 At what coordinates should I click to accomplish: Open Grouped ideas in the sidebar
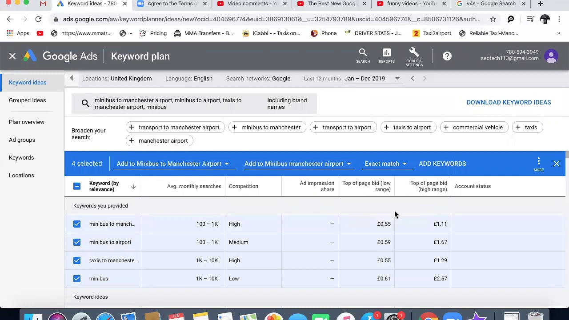tap(27, 100)
